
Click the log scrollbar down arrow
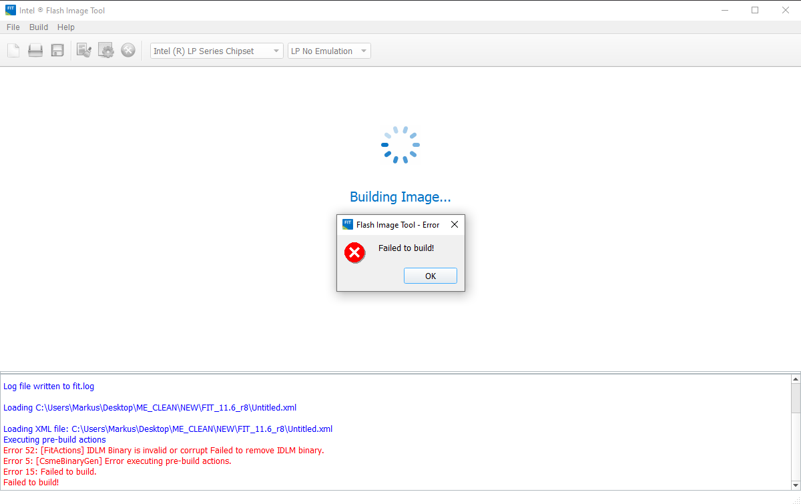(796, 485)
